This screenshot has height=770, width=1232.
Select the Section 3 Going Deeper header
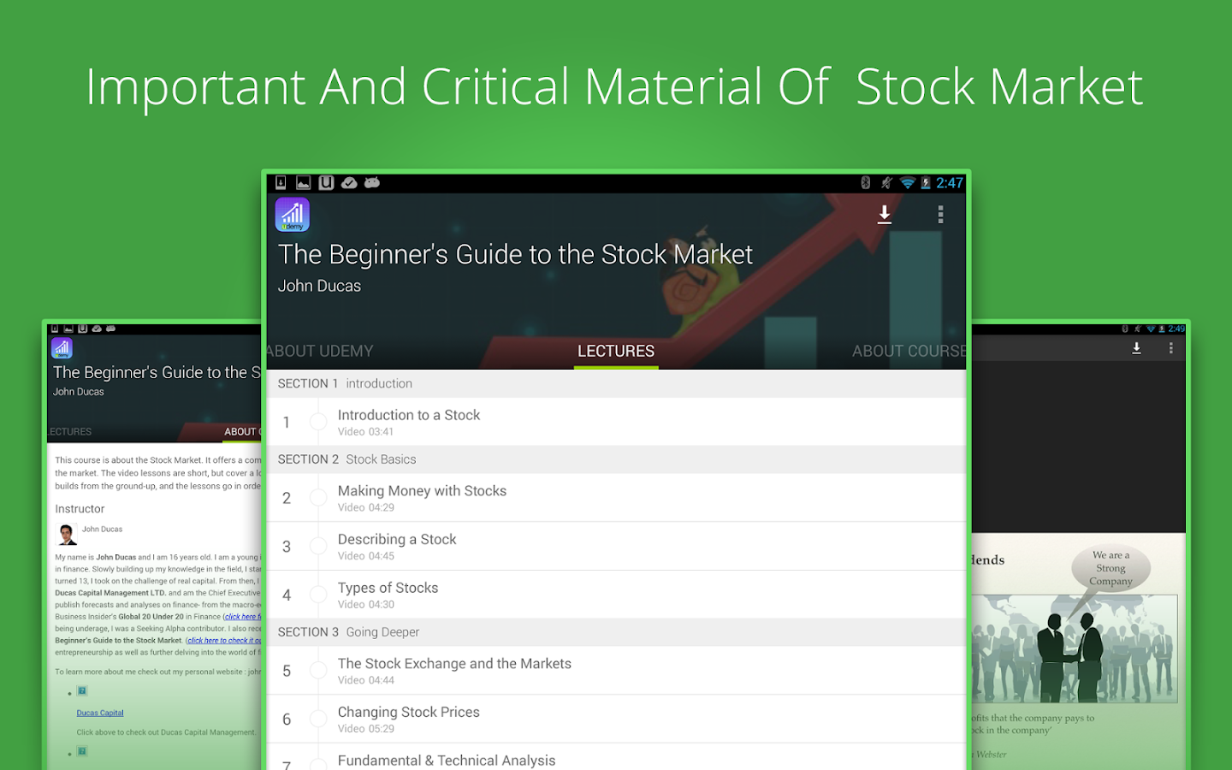[x=616, y=632]
